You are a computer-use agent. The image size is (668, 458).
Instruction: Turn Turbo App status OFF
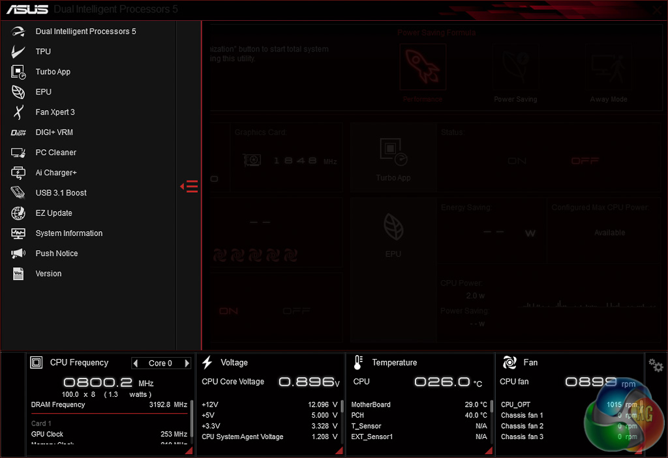585,161
